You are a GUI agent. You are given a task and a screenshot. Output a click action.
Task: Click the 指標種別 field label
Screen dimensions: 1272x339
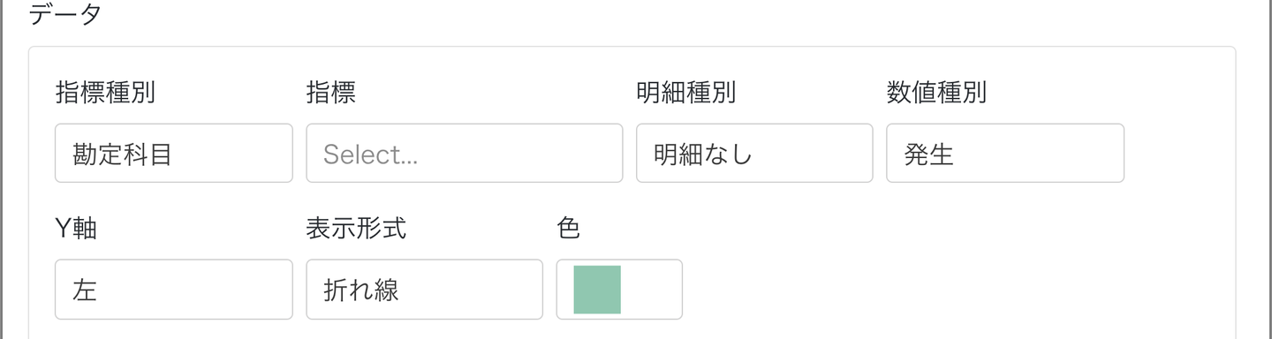(105, 93)
